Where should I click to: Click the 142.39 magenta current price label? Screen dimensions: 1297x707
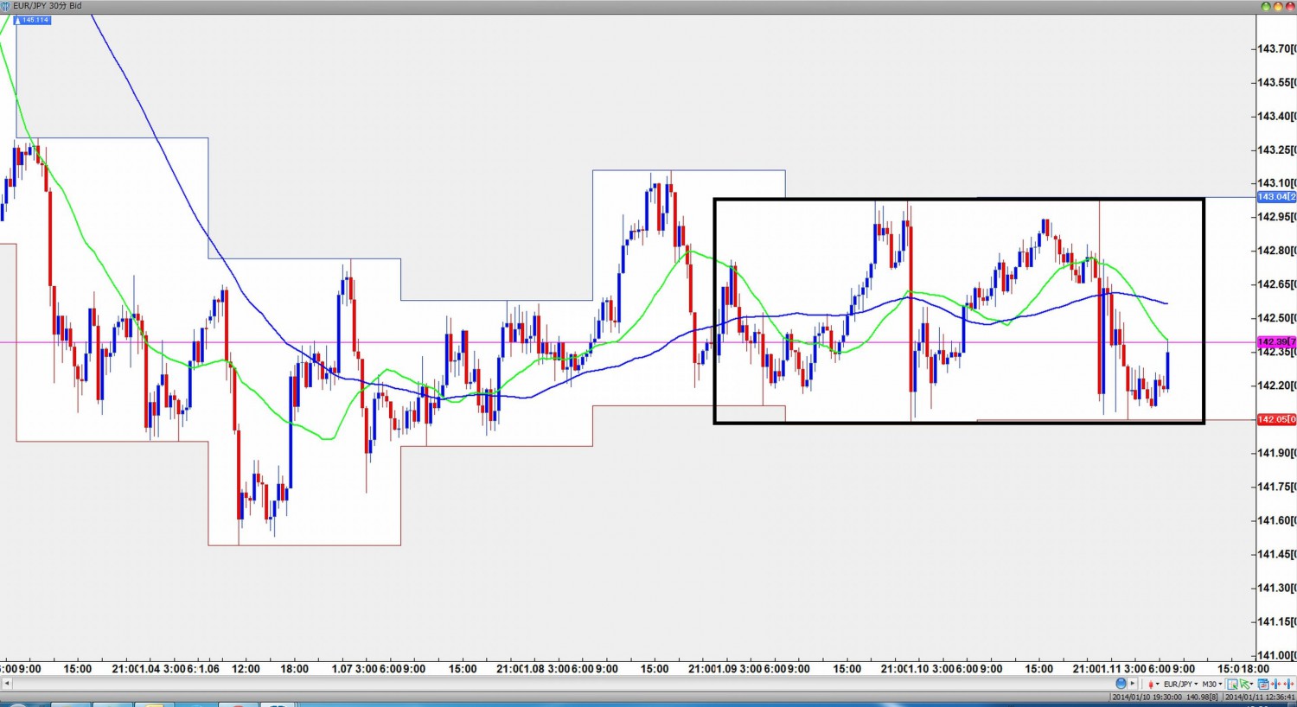(1276, 342)
